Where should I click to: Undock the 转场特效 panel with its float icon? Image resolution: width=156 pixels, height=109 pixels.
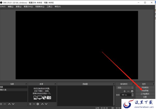pos(133,84)
